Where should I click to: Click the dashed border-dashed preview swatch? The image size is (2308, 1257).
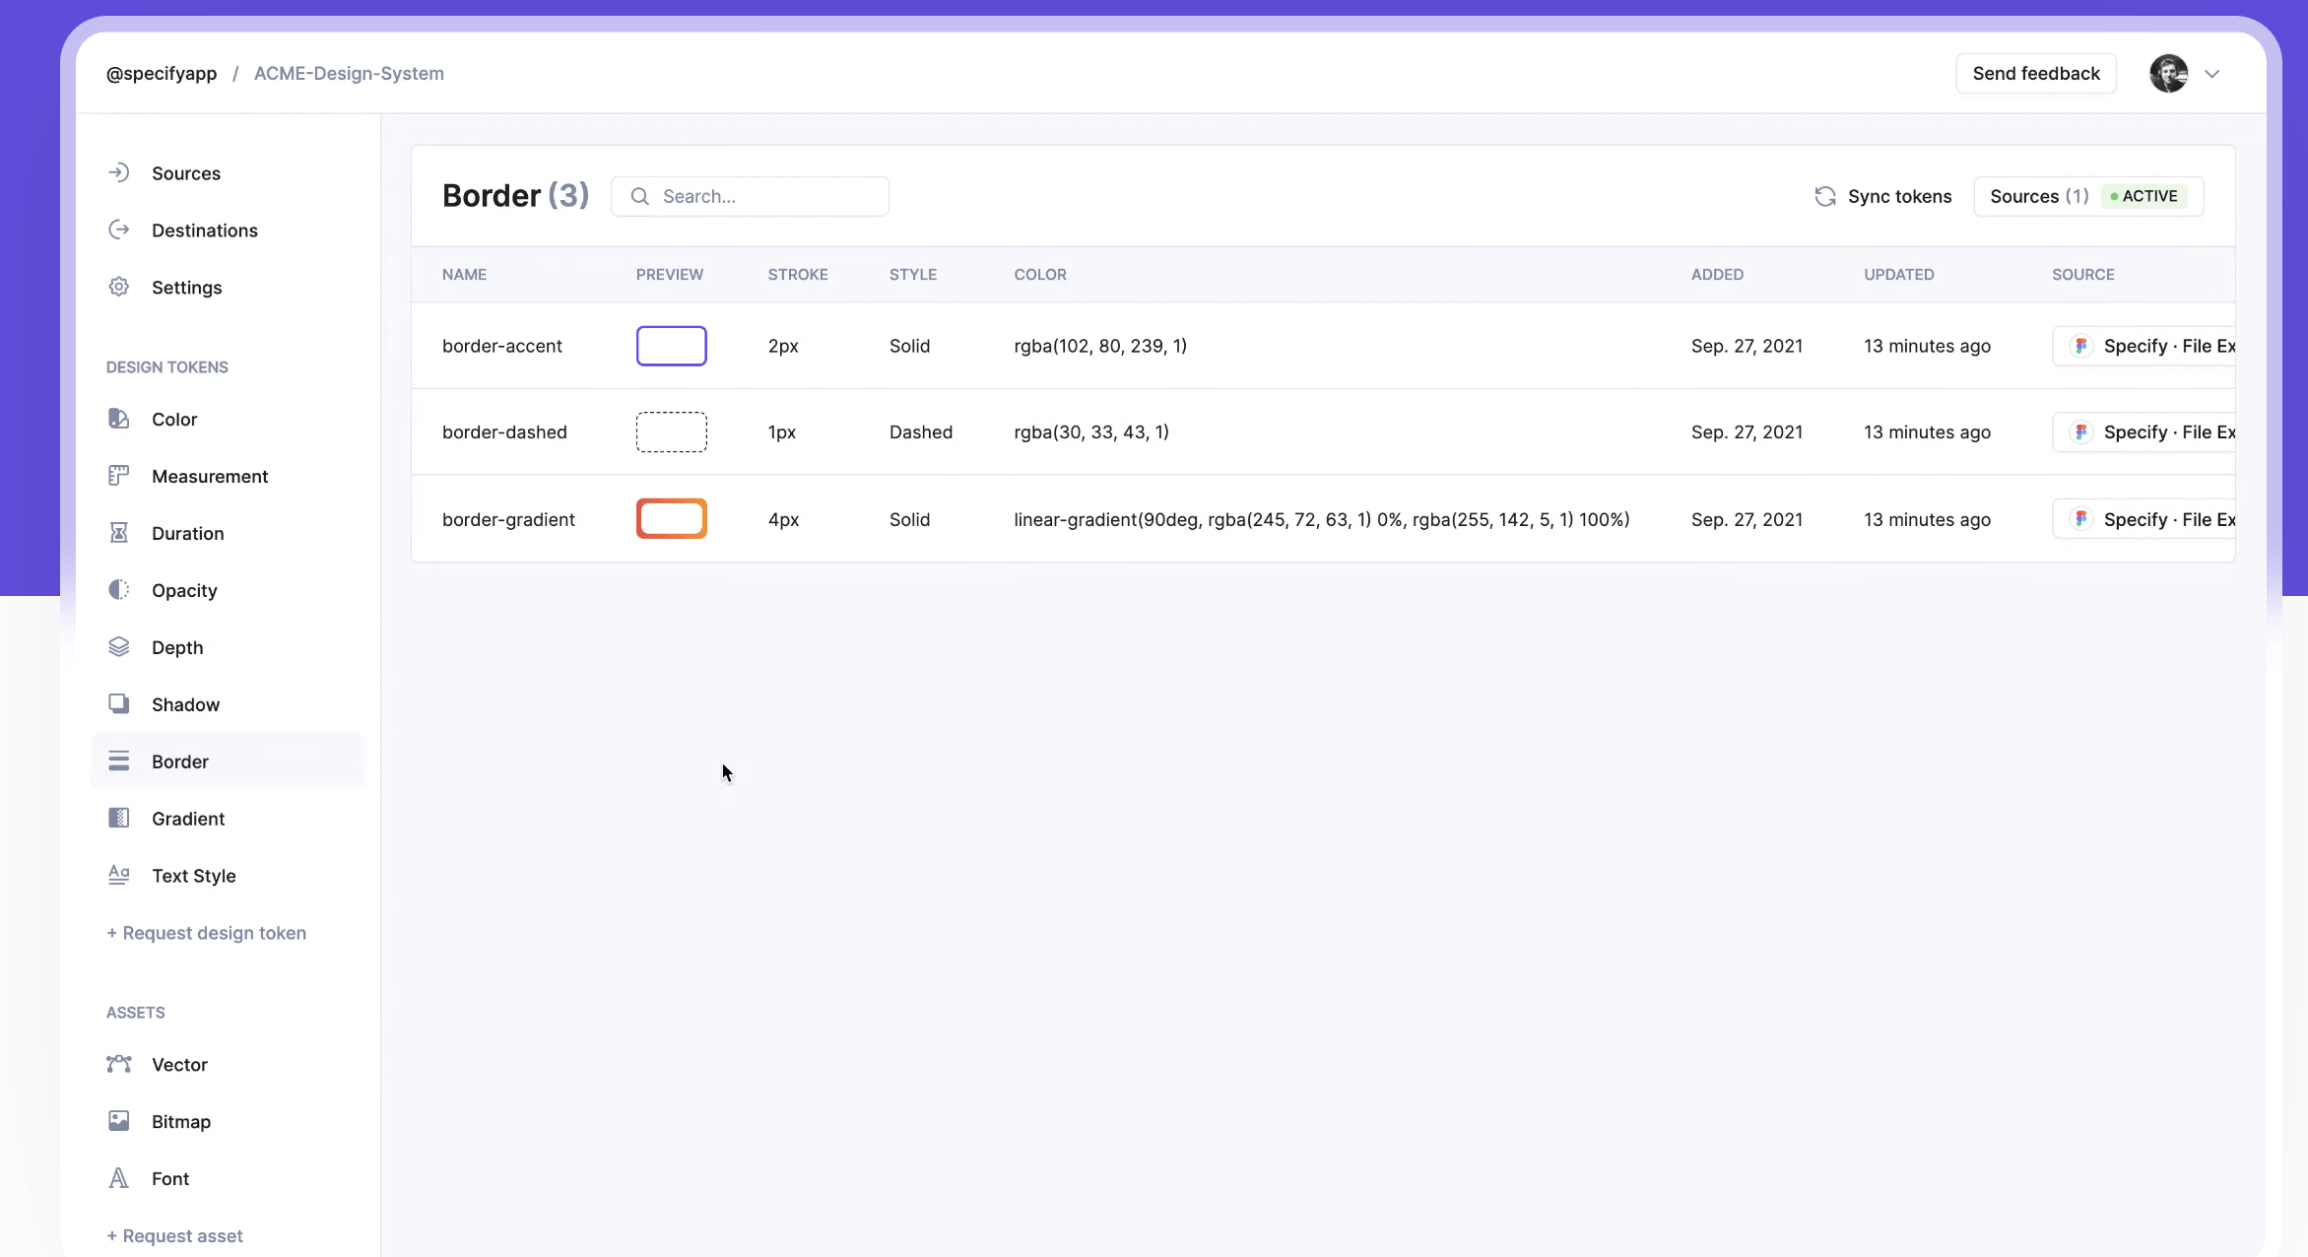[x=672, y=431]
